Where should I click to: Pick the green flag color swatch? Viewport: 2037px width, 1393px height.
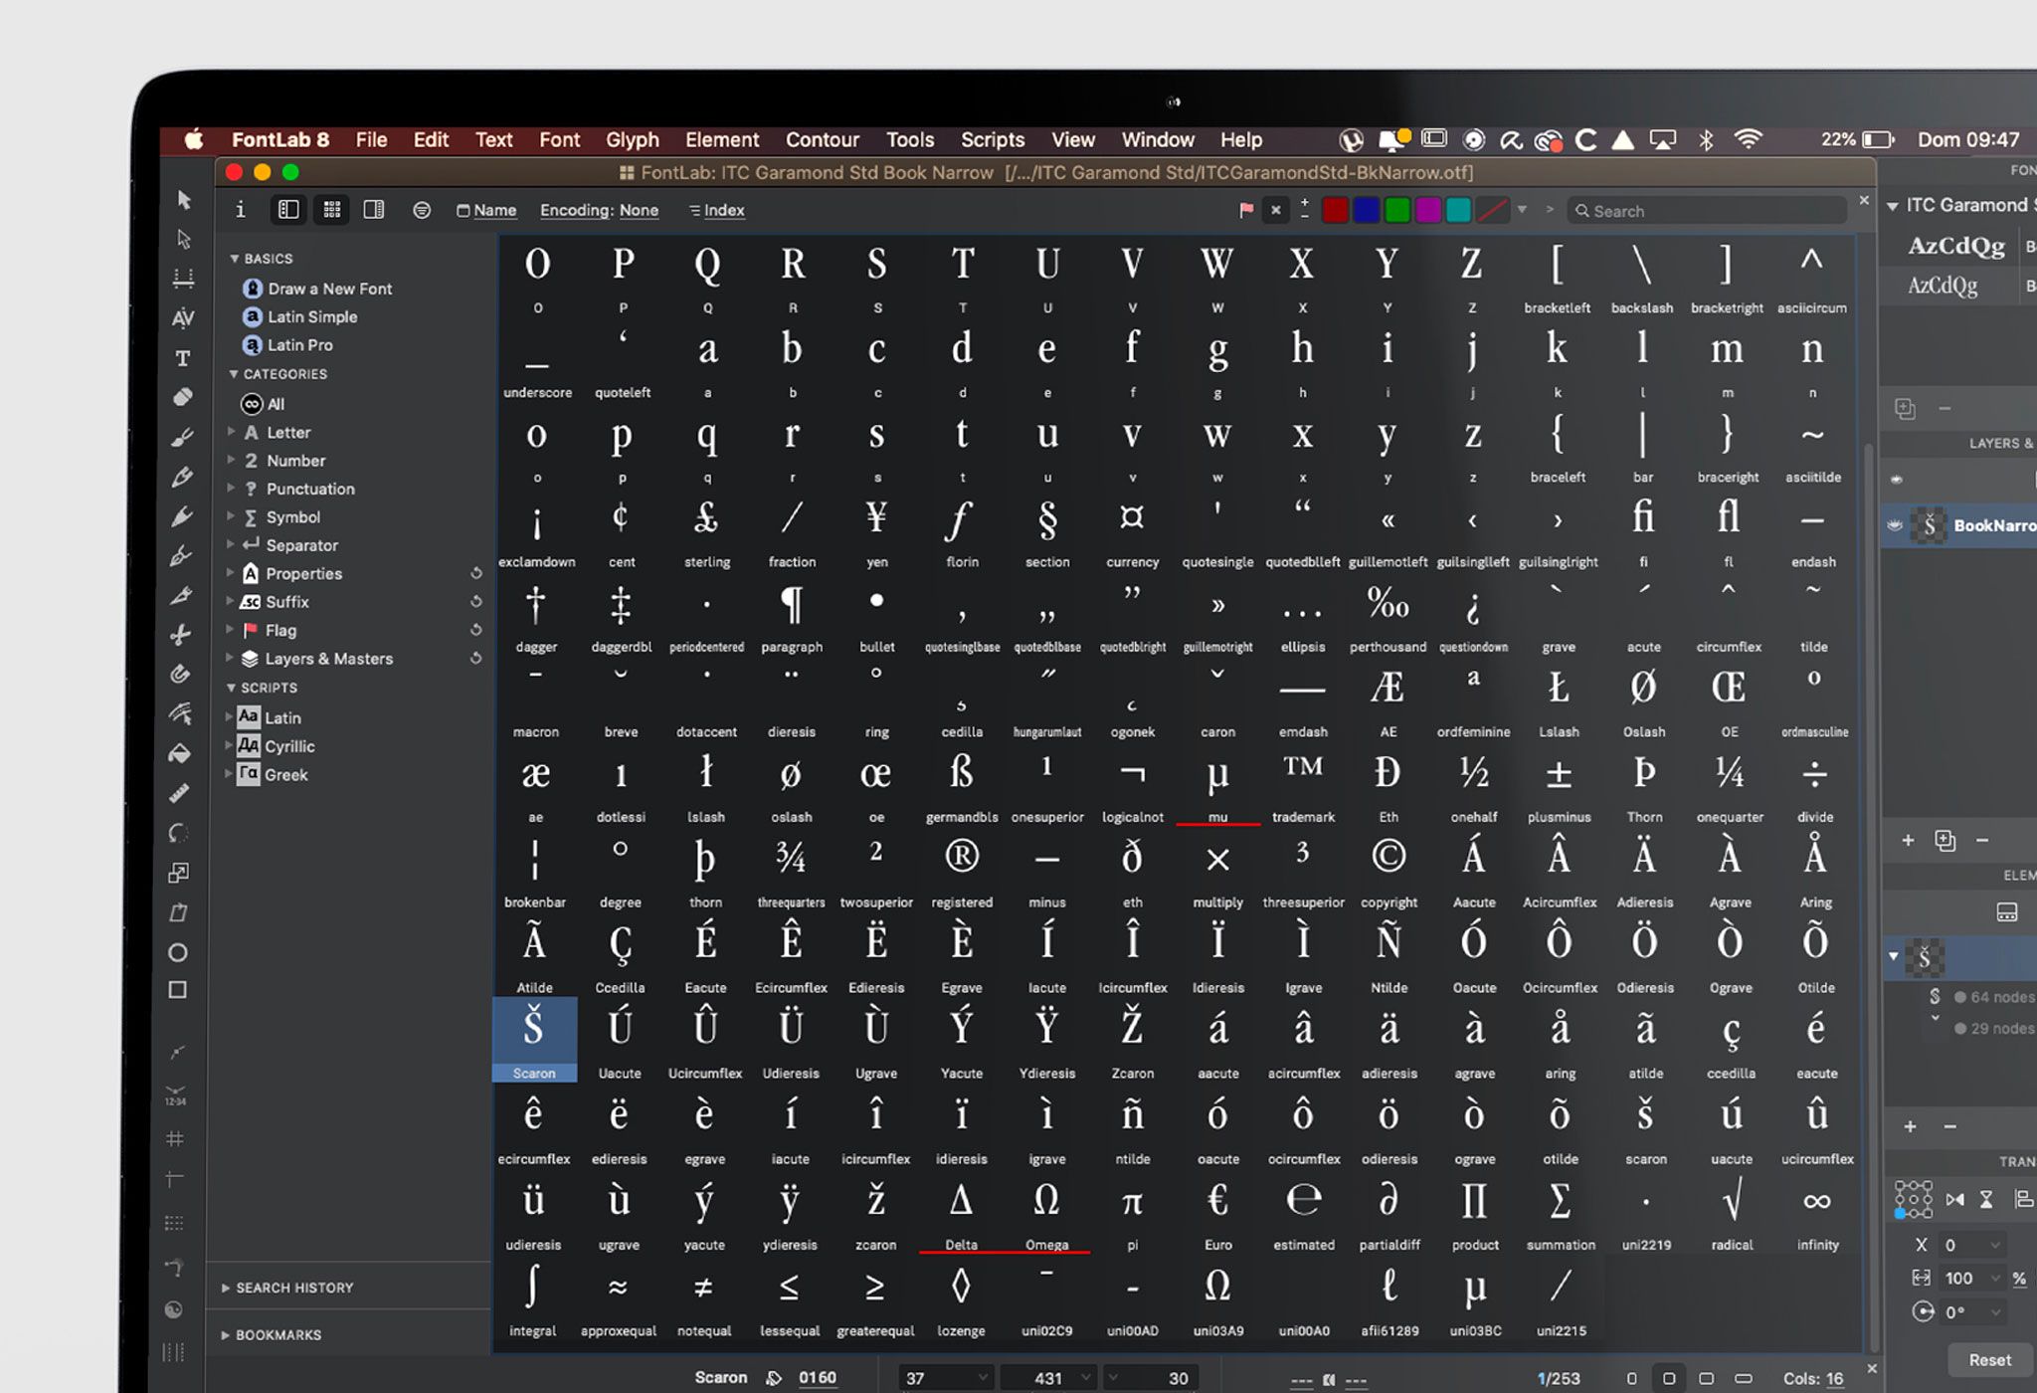tap(1396, 210)
